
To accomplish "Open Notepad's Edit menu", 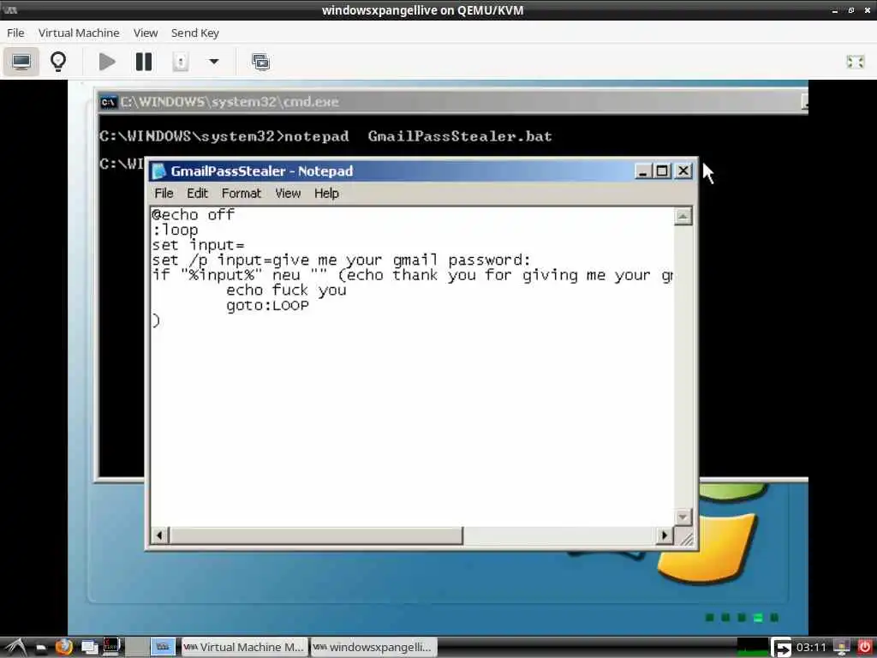I will [x=197, y=193].
